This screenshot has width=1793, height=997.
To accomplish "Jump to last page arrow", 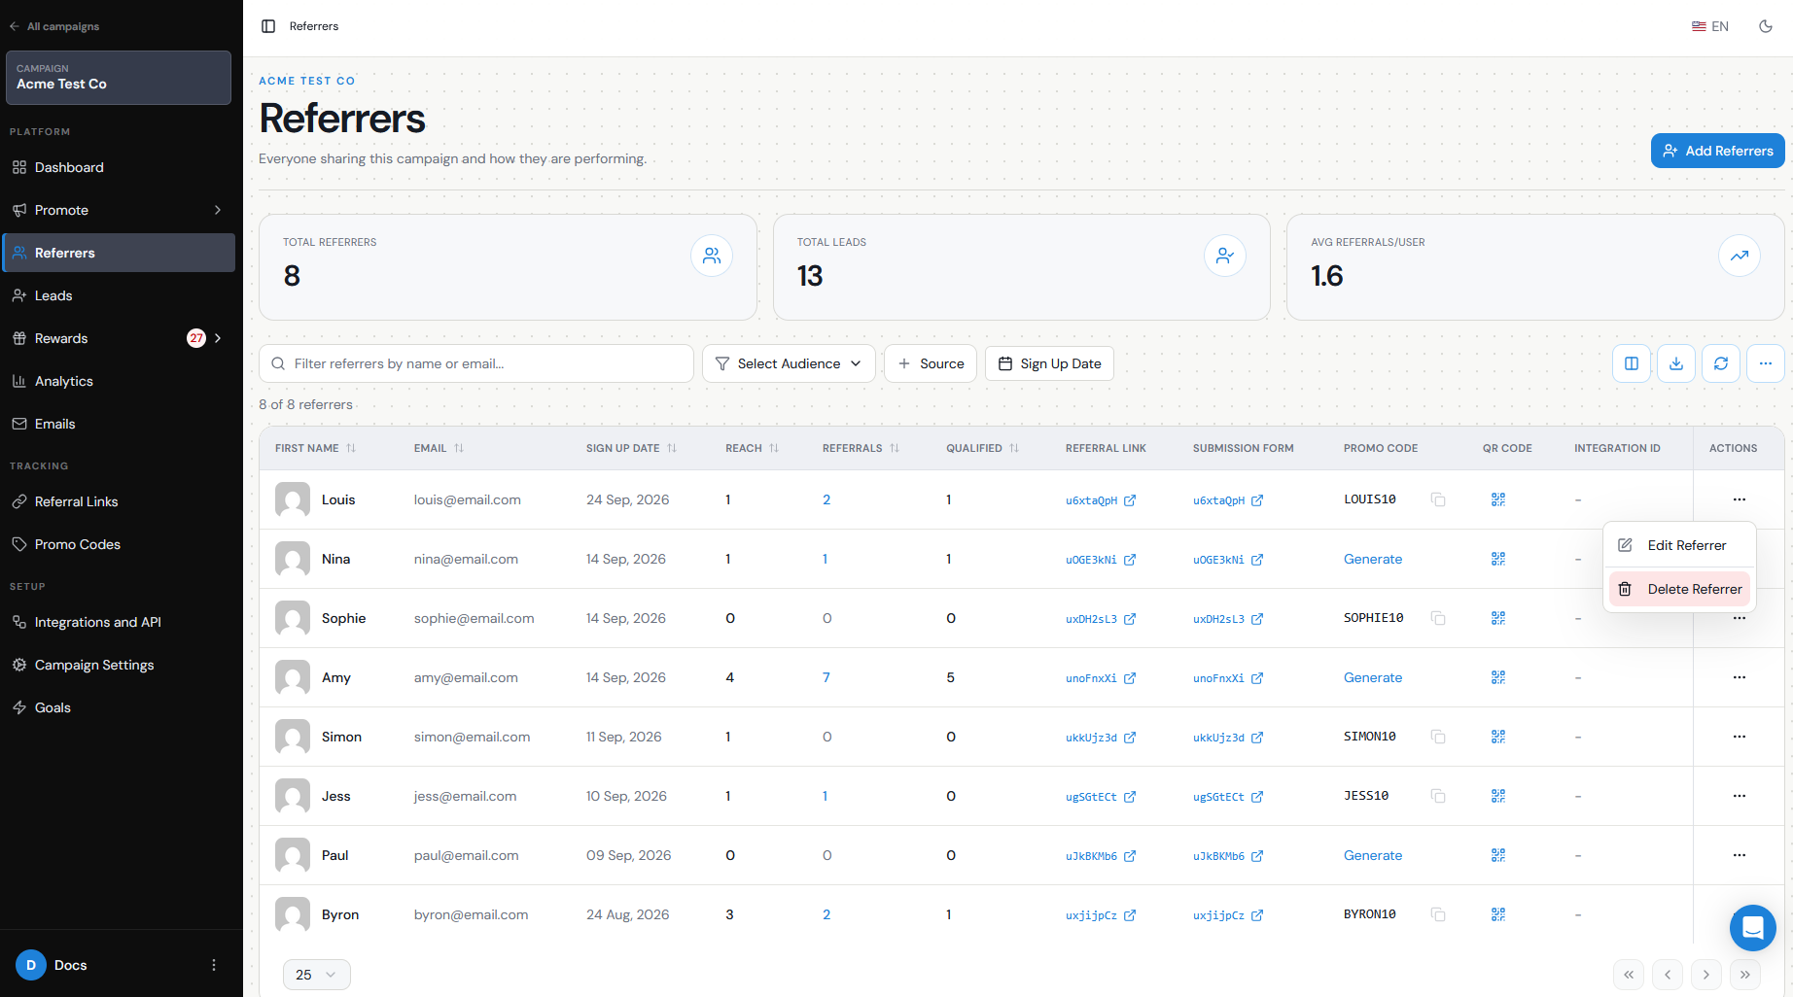I will tap(1745, 975).
